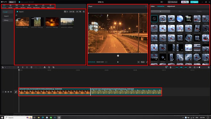Viewport: 211px width, 119px height.
Task: Click the Mirror tool in timeline toolbar
Action: coord(45,67)
